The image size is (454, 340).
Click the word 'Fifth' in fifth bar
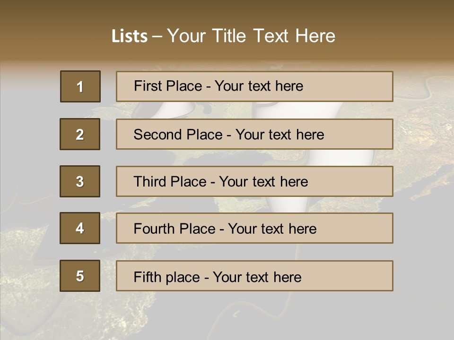pos(147,277)
